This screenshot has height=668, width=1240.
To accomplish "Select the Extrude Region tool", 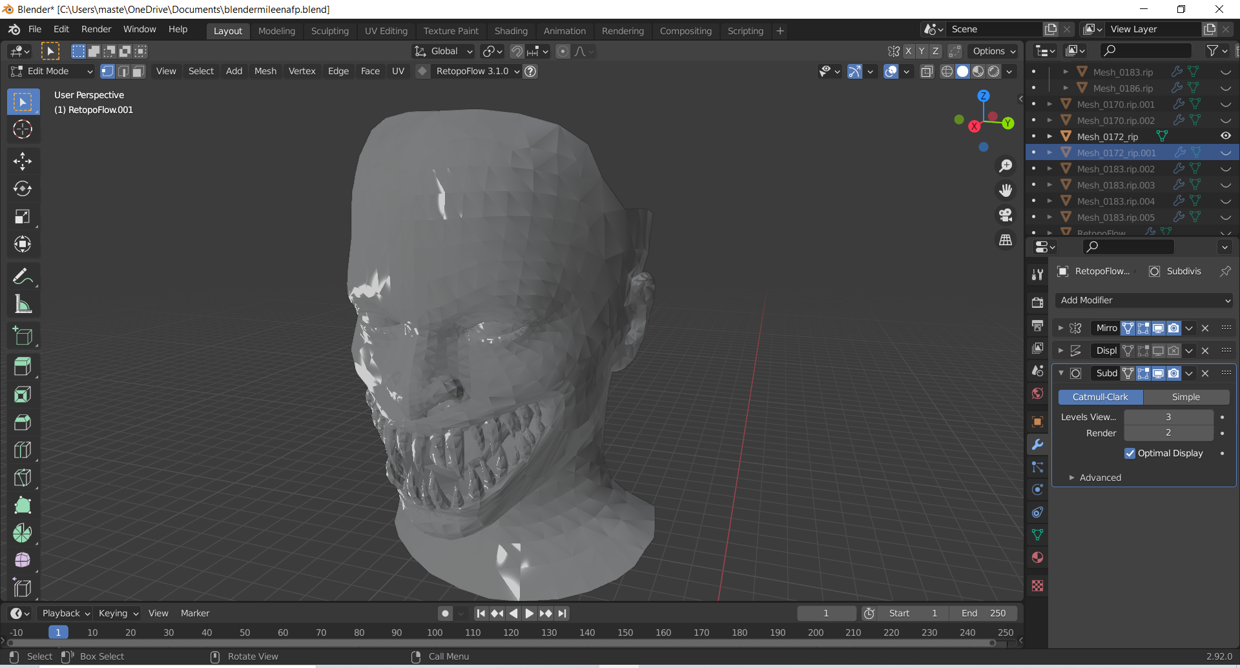I will pos(23,367).
